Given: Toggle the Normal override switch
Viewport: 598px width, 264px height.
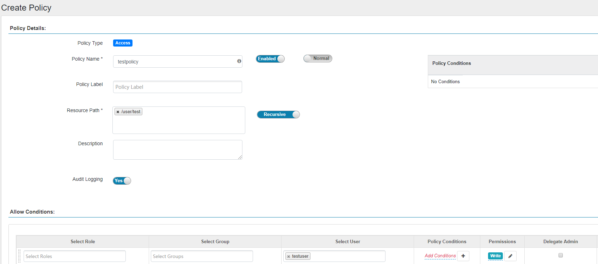Looking at the screenshot, I should (318, 59).
